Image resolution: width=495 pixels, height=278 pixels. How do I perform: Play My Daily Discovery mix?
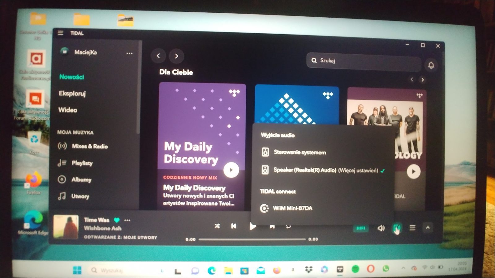pyautogui.click(x=231, y=170)
